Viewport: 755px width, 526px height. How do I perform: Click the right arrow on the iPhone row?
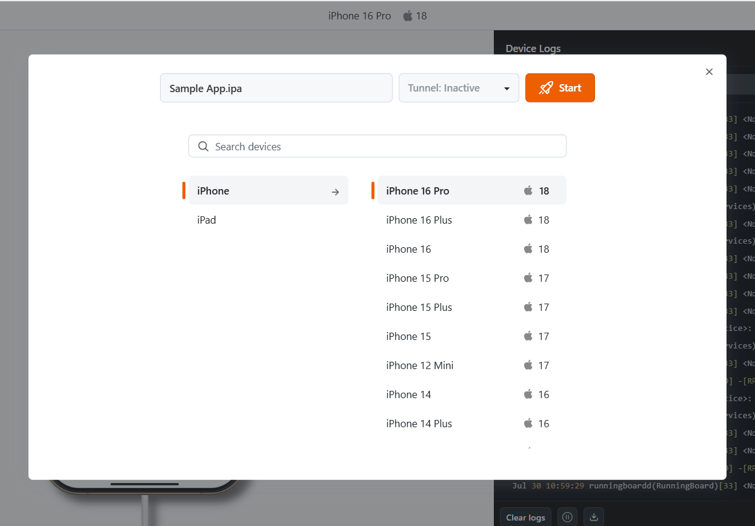[x=335, y=191]
